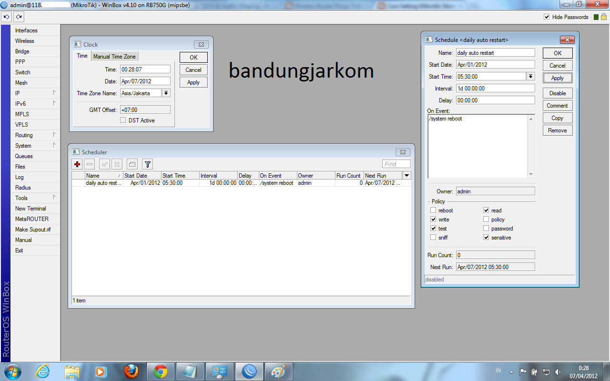Open Windows Explorer folder on taskbar
Viewport: 610px width, 381px height.
pyautogui.click(x=72, y=371)
